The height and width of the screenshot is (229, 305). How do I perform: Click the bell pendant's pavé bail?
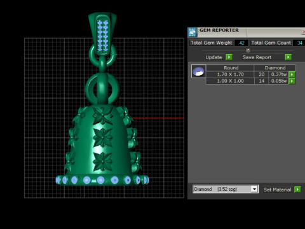tap(102, 34)
